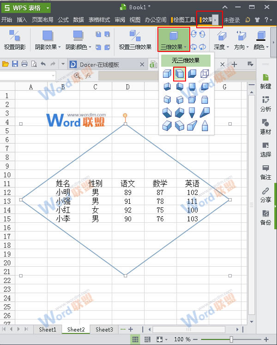277x345 pixels.
Task: Click the save icon in quick toolbar
Action: pyautogui.click(x=15, y=64)
